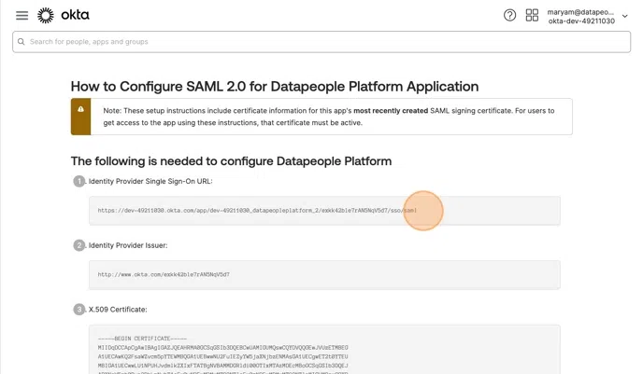Focus the people, apps and groups search field
The image size is (643, 374).
click(318, 42)
